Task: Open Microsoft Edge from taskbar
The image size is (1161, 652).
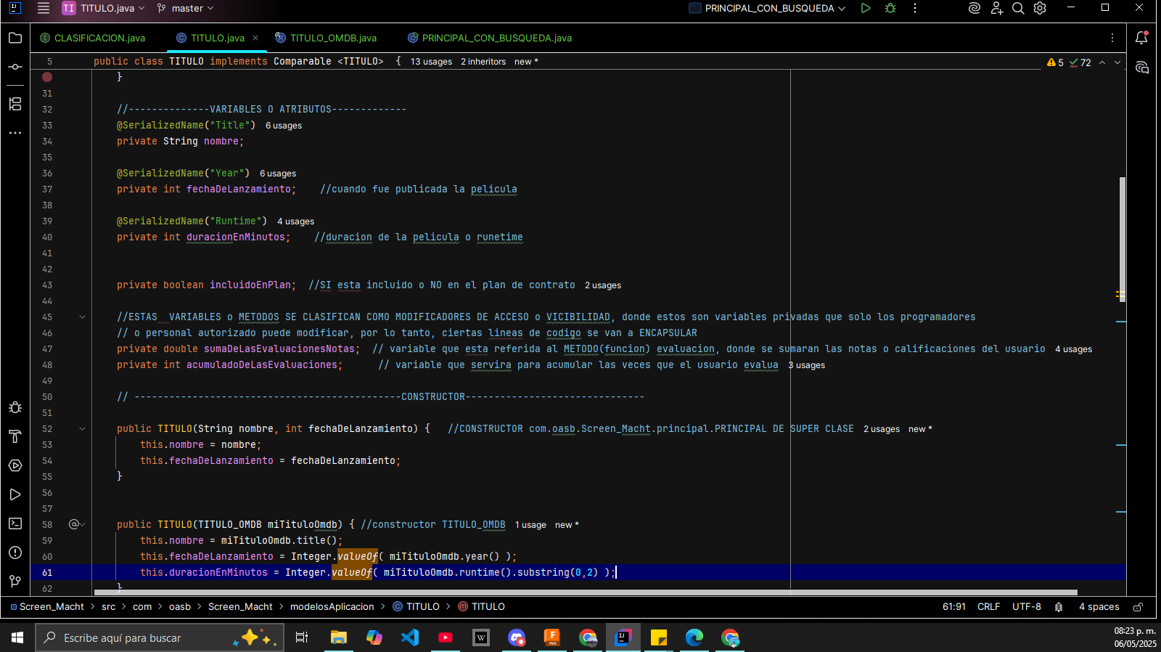Action: 694,637
